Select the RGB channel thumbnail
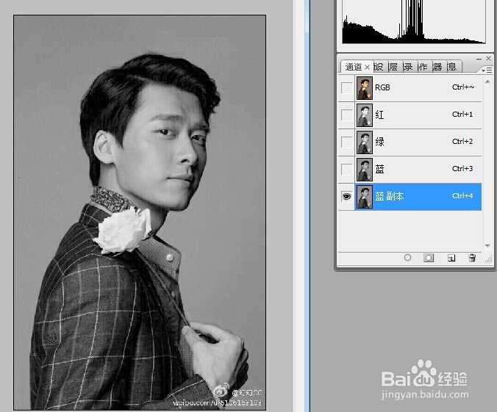This screenshot has width=497, height=412. point(365,87)
